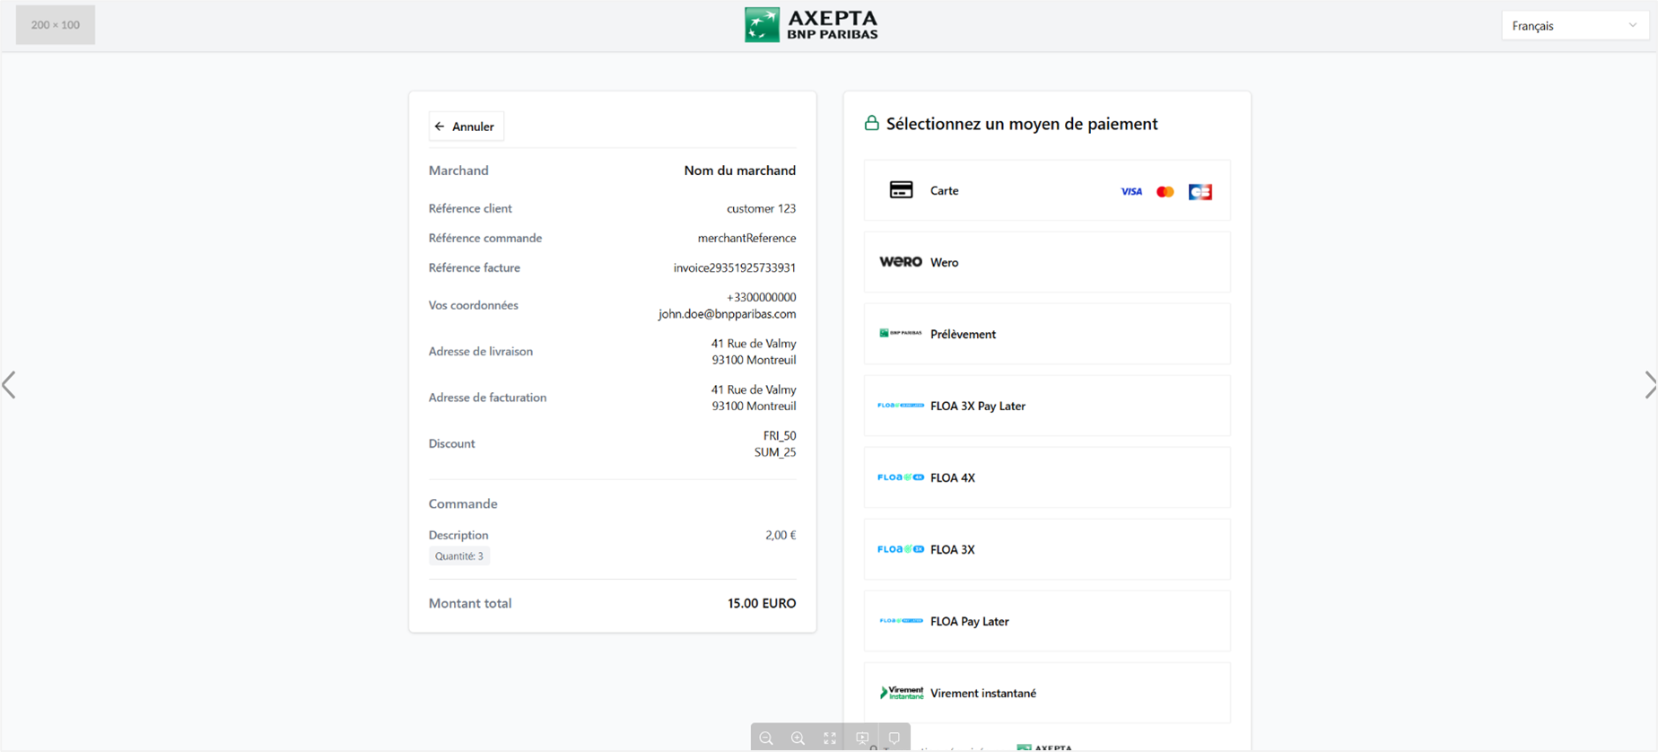The image size is (1658, 752).
Task: Click the Quantité: 3 badge
Action: point(459,556)
